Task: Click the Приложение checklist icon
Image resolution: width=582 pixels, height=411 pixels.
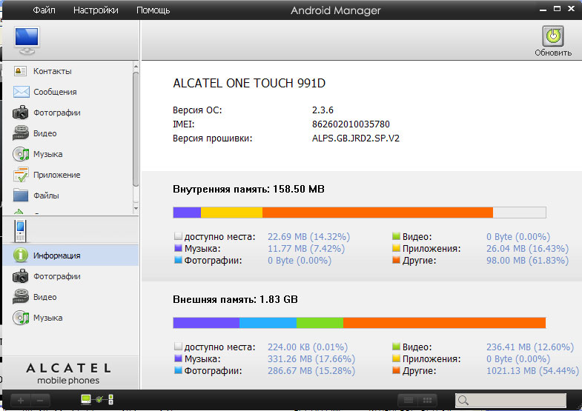Action: [x=21, y=175]
